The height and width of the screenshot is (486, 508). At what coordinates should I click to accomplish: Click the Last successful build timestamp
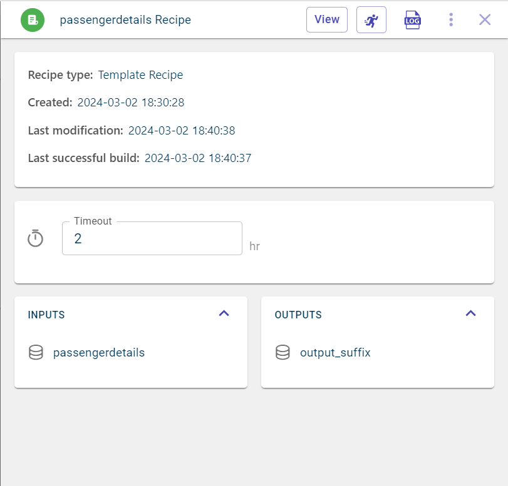pyautogui.click(x=197, y=158)
